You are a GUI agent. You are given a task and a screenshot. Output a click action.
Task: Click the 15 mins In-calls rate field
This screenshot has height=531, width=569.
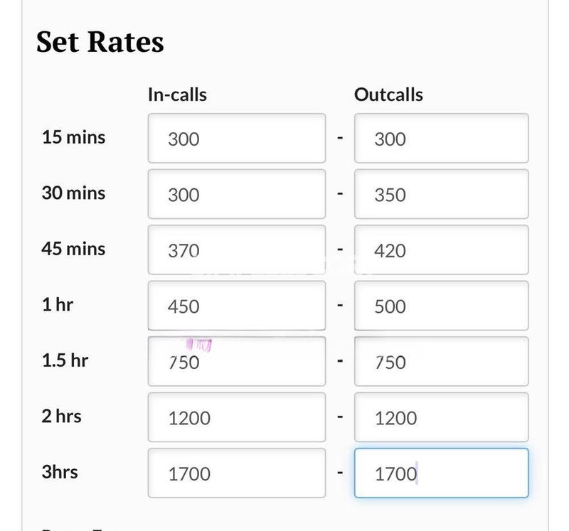(x=236, y=138)
